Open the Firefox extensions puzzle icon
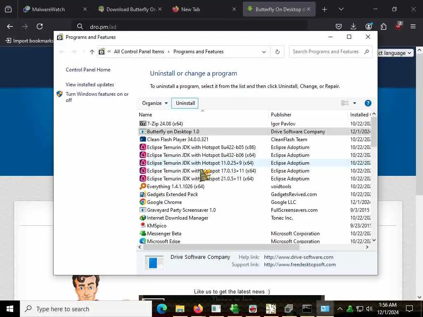Viewport: 423px width, 317px height. coord(383,26)
